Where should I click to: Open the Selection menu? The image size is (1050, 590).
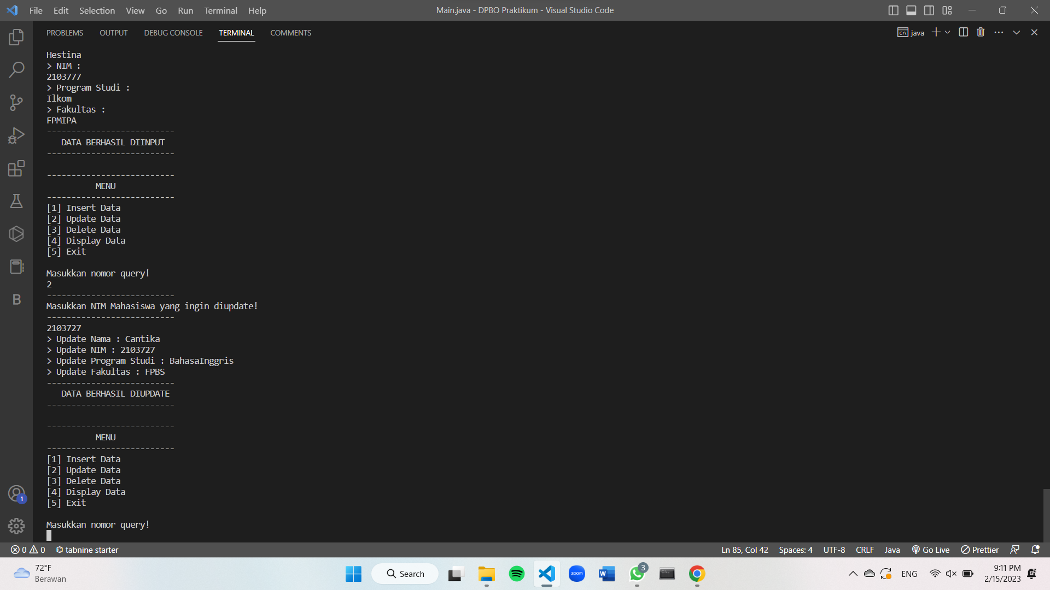tap(97, 10)
